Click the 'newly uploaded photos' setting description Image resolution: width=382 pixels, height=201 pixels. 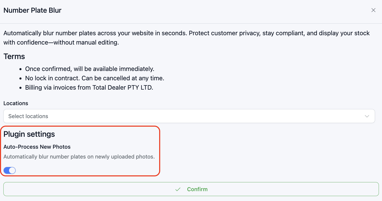pos(79,157)
